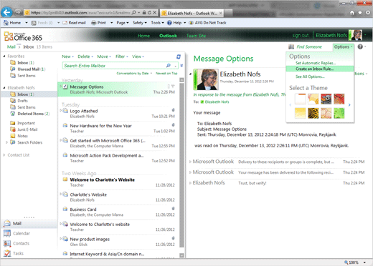Click Elizabeth Nofs profile photo in header

point(355,35)
